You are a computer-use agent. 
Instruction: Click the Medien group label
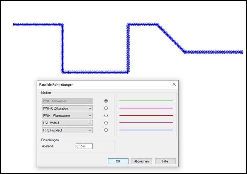click(46, 93)
